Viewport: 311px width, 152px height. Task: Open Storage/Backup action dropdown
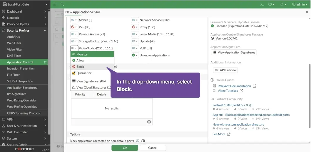point(74,41)
